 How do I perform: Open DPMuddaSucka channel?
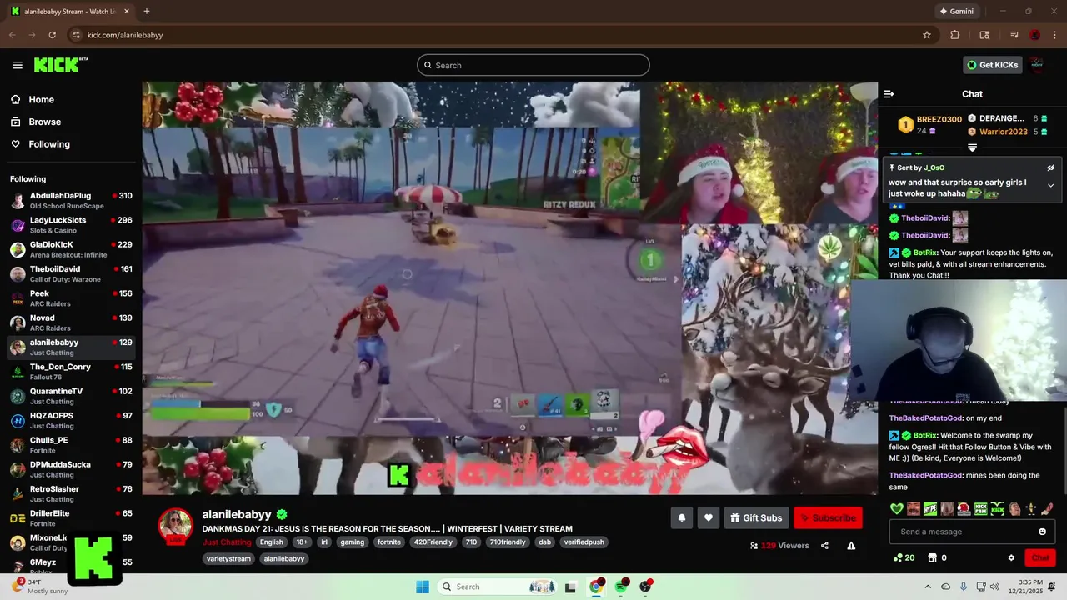71,469
